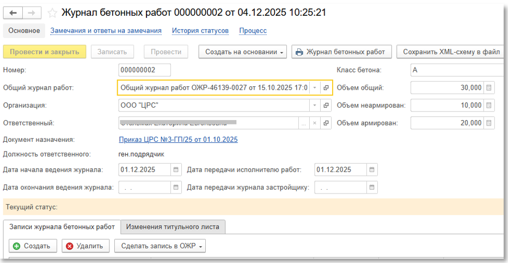Viewport: 508px width, 263px height.
Task: Open the Приказ ЦРС №3-ГП/25 link
Action: tap(178, 140)
